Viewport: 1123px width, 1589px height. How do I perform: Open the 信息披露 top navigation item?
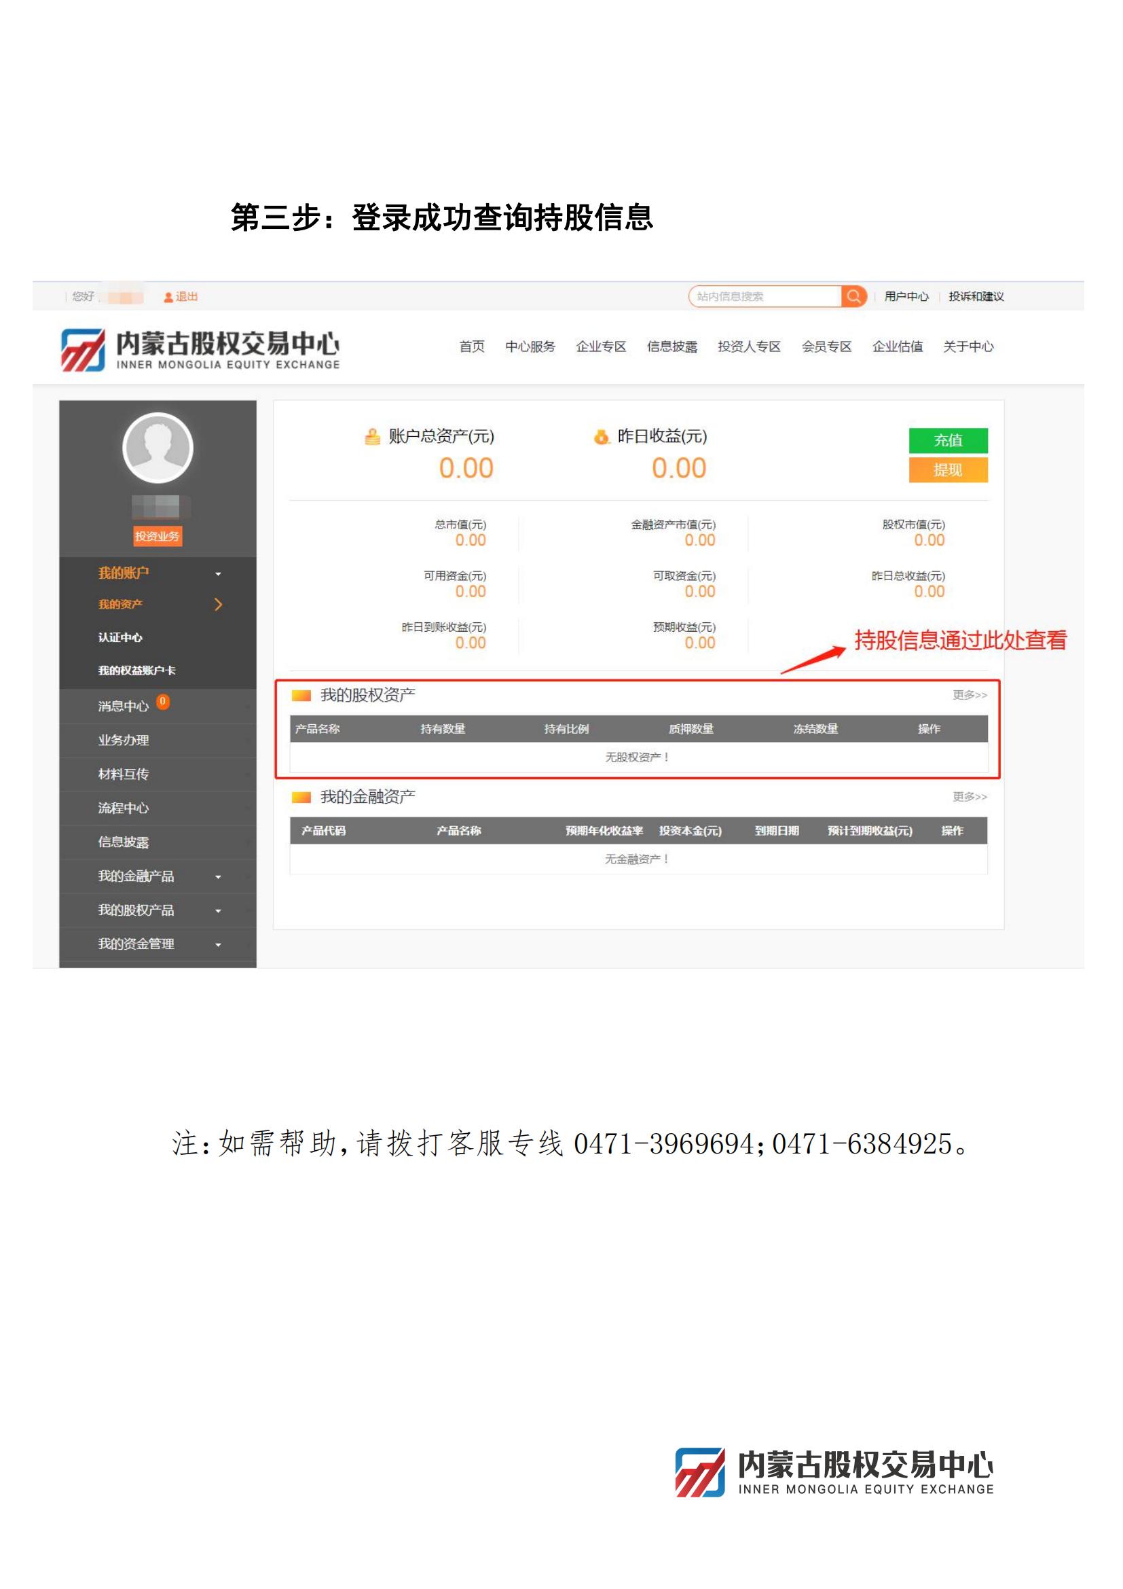tap(671, 346)
